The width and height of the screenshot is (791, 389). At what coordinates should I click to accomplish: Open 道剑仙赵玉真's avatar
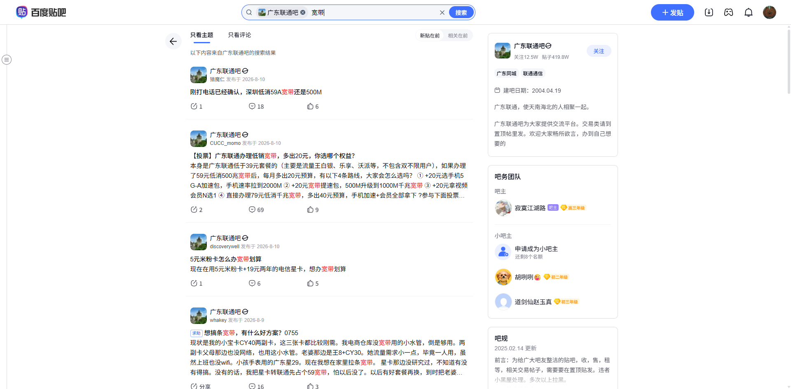503,302
